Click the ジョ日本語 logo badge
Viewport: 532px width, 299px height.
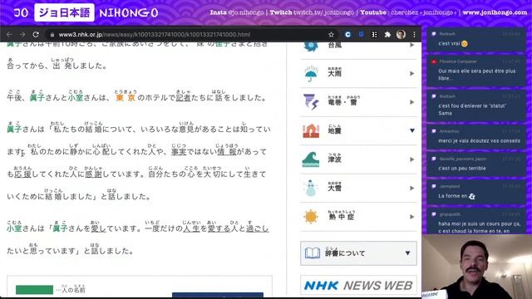point(64,13)
